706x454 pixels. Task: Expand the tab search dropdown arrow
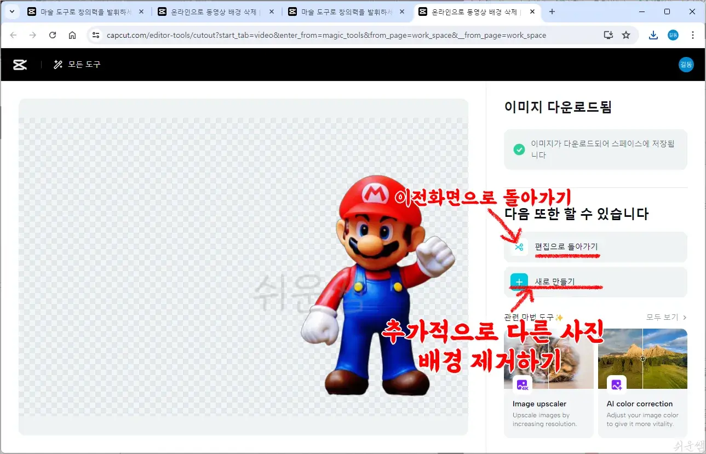click(12, 12)
